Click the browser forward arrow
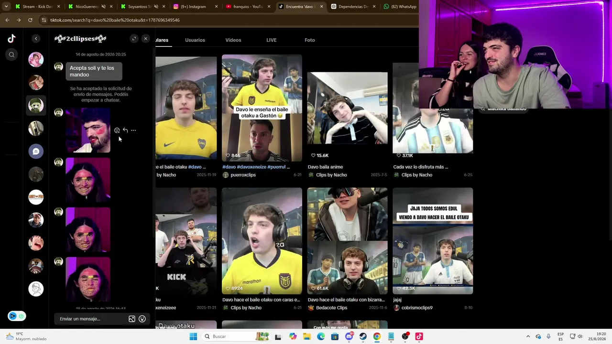Image resolution: width=612 pixels, height=344 pixels. coord(19,20)
